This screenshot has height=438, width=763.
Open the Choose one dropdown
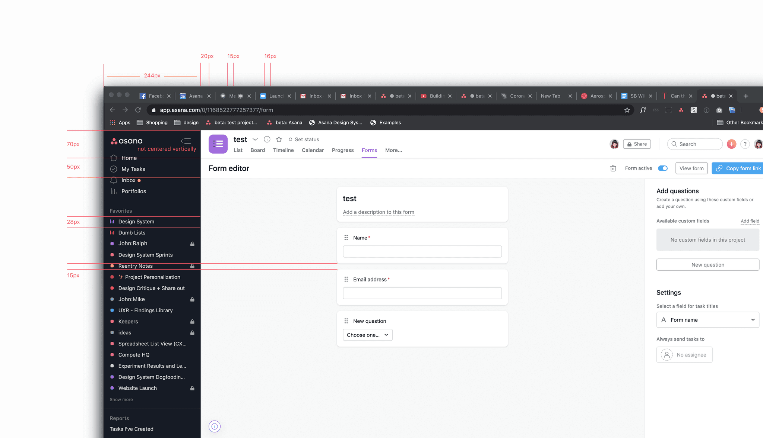367,335
